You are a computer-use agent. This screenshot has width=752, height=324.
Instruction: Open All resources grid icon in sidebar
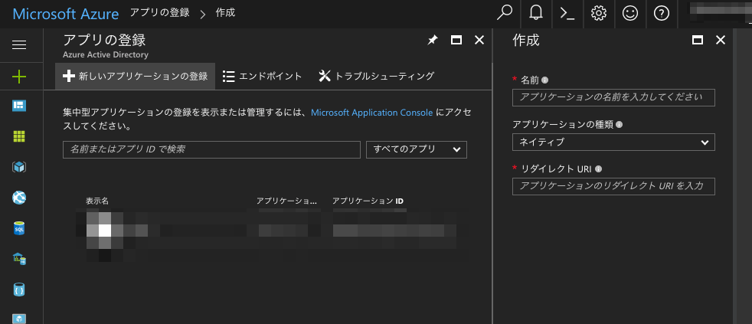coord(19,136)
